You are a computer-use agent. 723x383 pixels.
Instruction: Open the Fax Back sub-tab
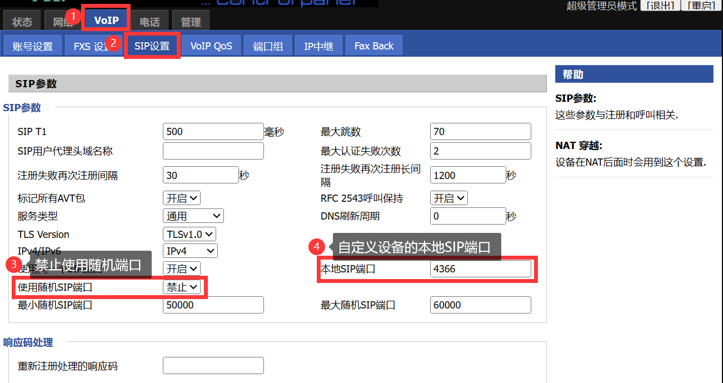coord(373,46)
